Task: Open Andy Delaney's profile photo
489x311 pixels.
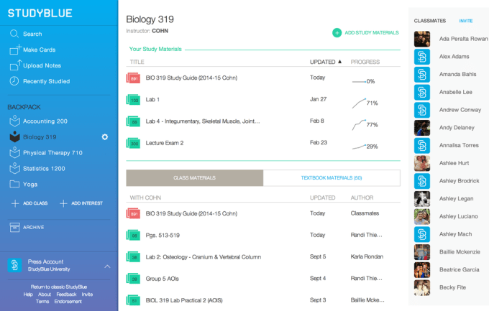Action: pyautogui.click(x=422, y=128)
